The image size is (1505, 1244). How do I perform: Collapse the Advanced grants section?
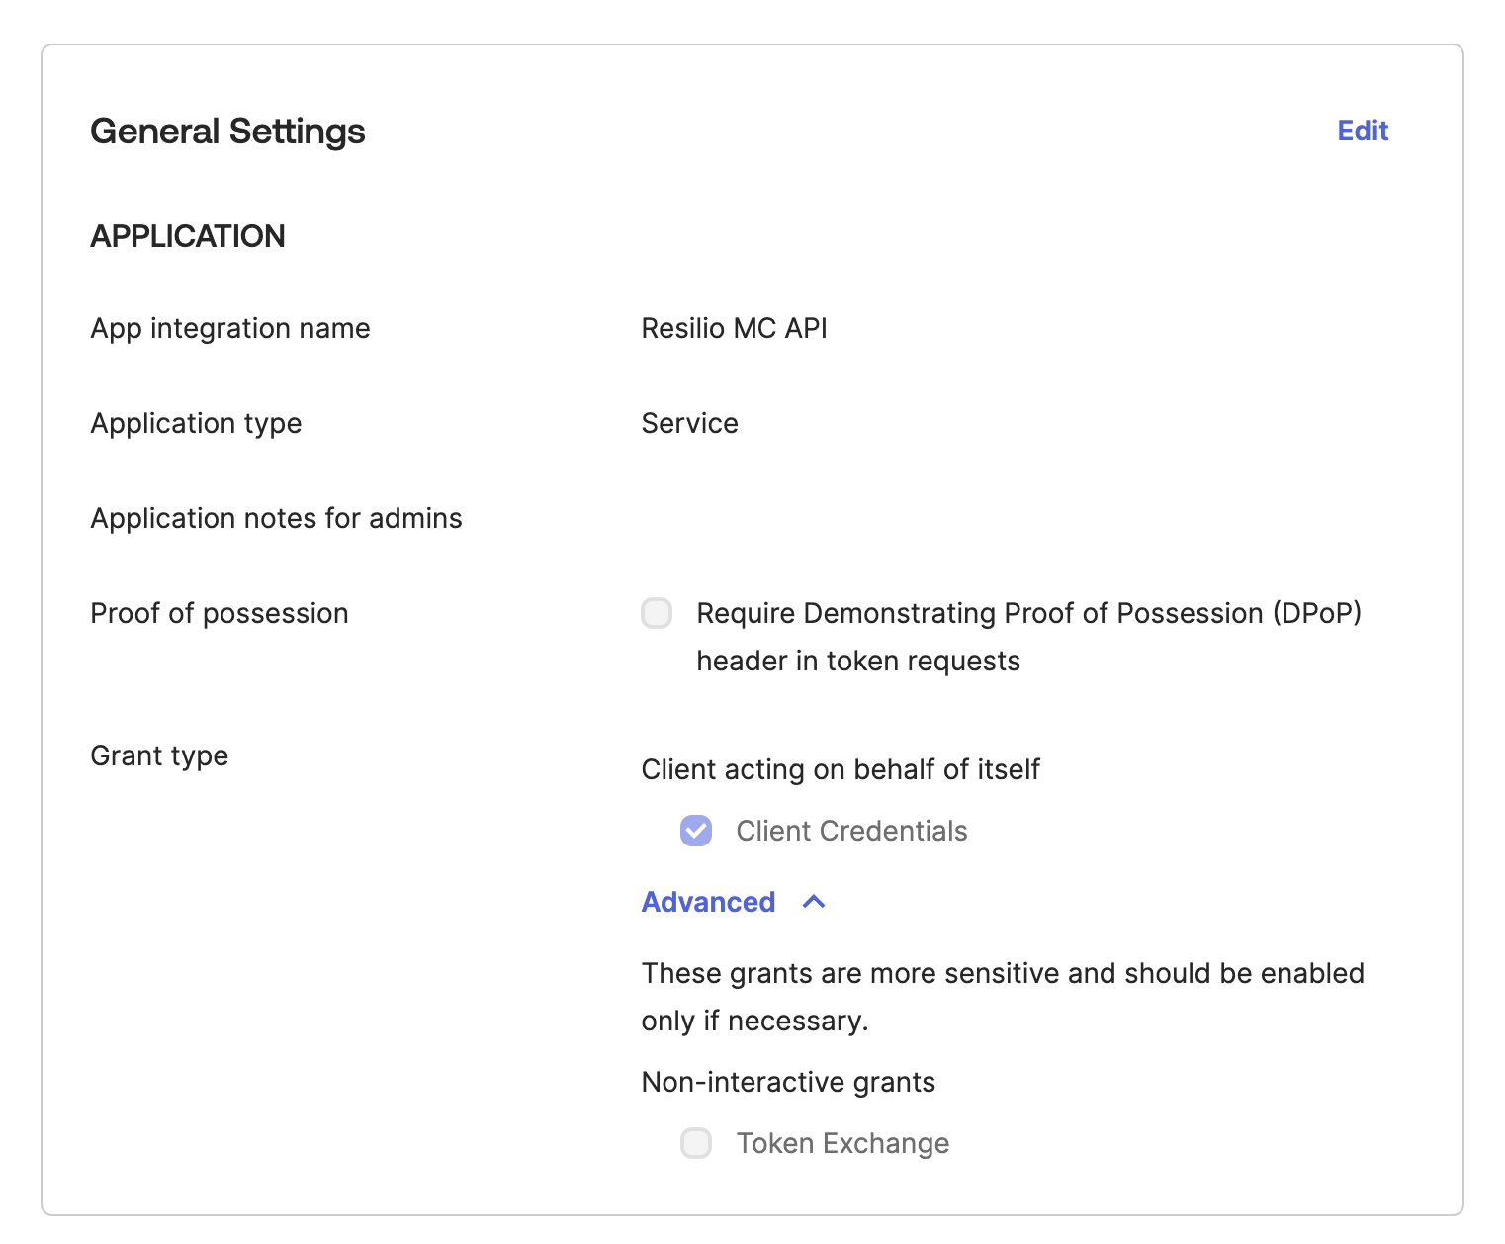tap(708, 902)
